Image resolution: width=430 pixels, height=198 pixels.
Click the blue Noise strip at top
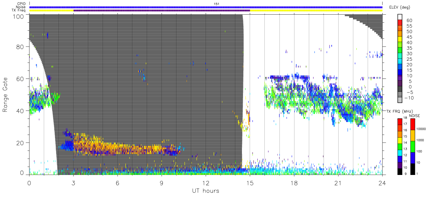click(x=206, y=7)
